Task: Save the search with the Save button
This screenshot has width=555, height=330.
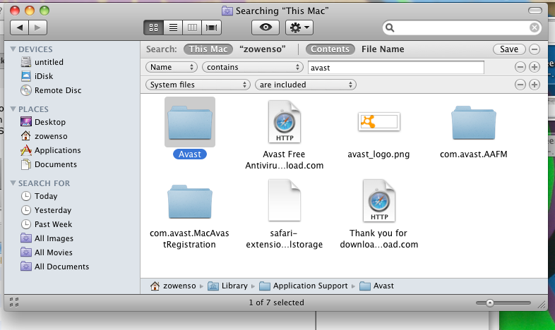Action: tap(509, 49)
